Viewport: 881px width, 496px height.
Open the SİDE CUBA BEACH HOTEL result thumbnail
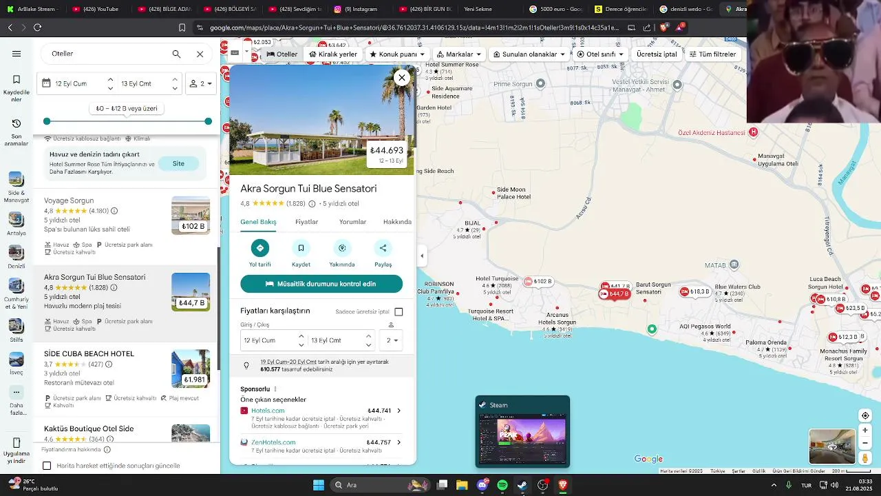coord(191,369)
